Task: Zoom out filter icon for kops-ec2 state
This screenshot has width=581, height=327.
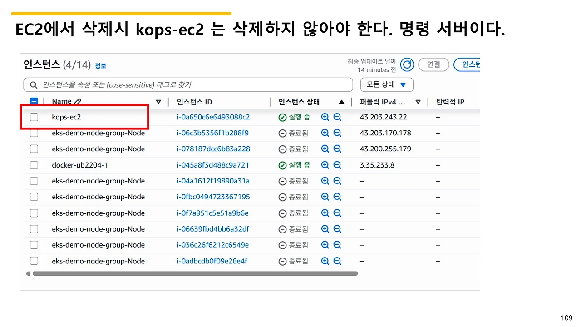Action: coord(337,117)
